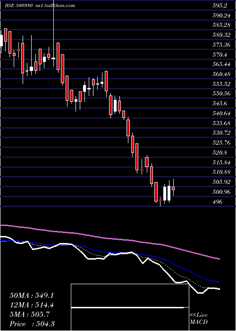Click the white MACD line inside the box

[x=127, y=308]
